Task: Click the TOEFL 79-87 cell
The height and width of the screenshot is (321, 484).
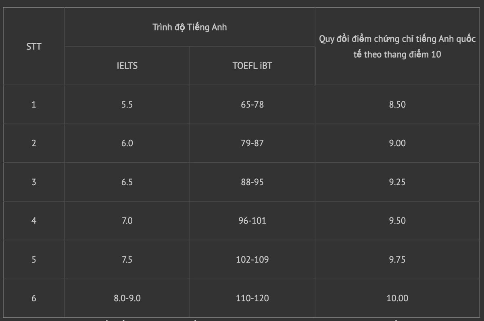Action: click(252, 143)
